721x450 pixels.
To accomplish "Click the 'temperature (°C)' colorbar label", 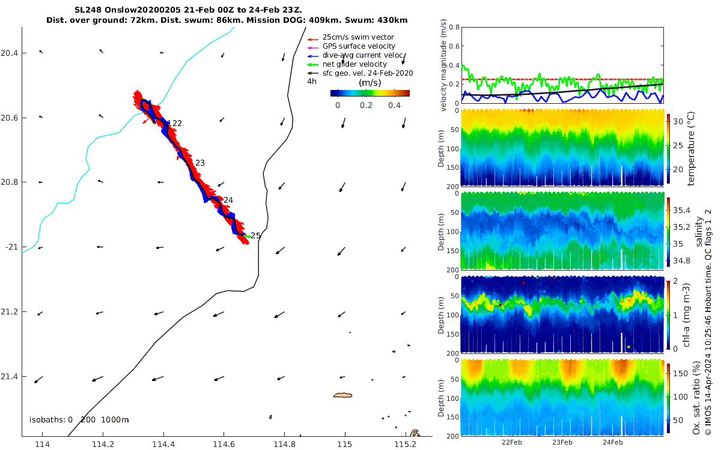I will point(691,148).
